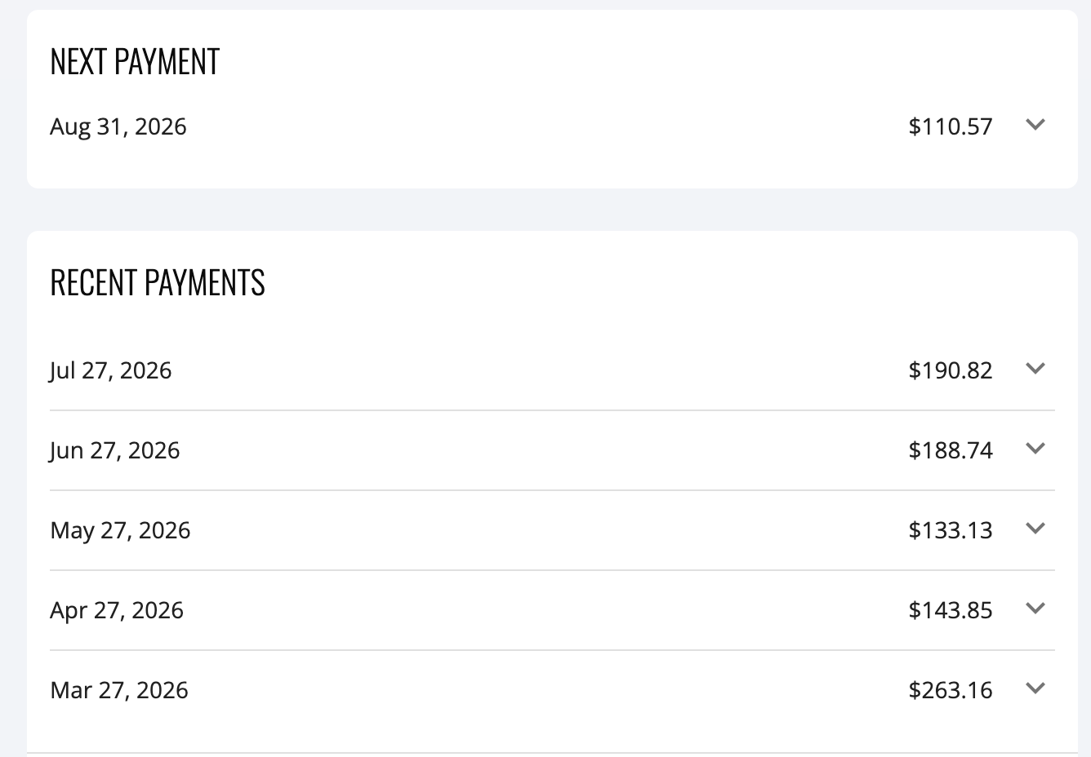Click the Apr 27, 2026 payment date
Image resolution: width=1091 pixels, height=757 pixels.
[x=117, y=610]
